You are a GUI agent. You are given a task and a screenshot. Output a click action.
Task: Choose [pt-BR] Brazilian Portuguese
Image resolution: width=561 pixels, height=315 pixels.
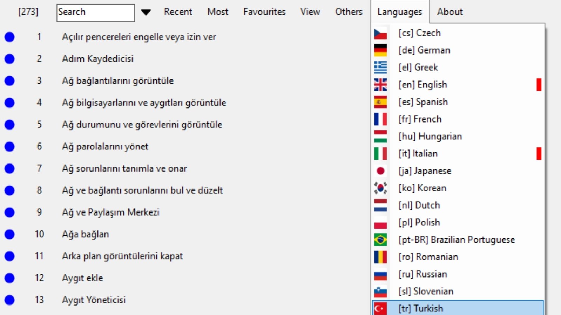(x=458, y=239)
